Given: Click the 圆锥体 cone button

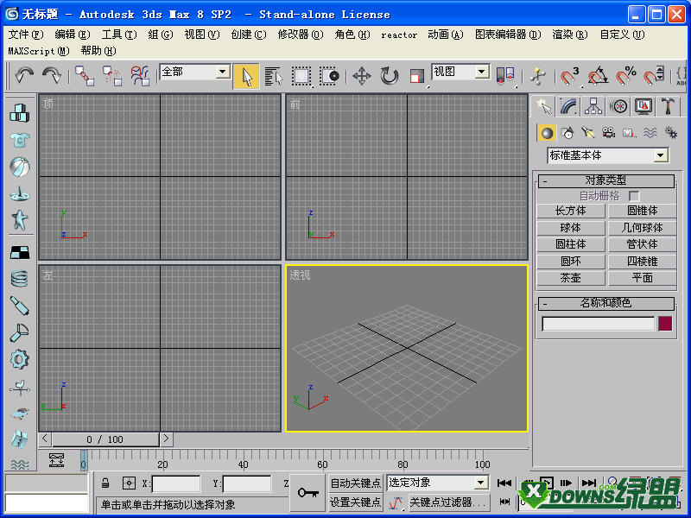Looking at the screenshot, I should (642, 211).
